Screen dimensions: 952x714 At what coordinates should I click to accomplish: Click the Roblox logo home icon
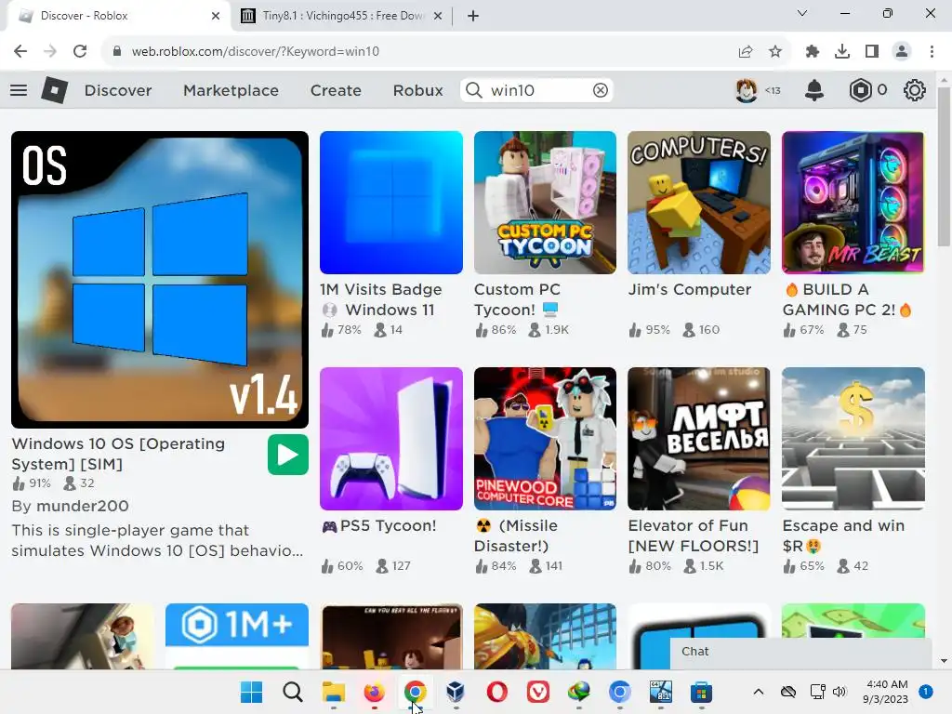54,90
